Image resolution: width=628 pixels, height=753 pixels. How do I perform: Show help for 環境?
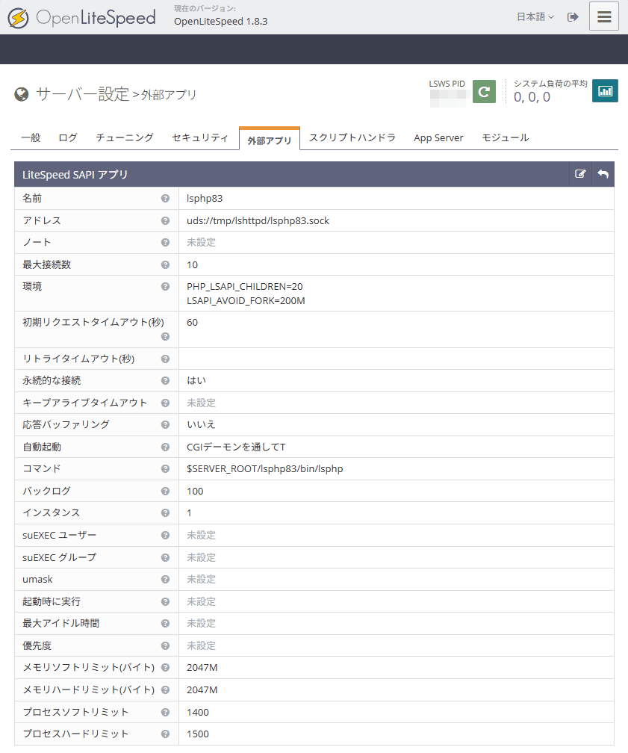(165, 287)
